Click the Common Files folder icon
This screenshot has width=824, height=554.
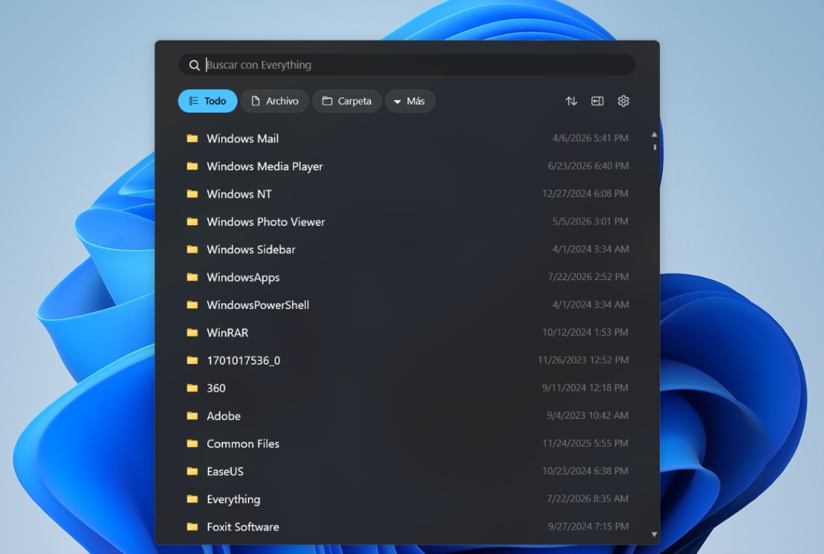pyautogui.click(x=192, y=443)
